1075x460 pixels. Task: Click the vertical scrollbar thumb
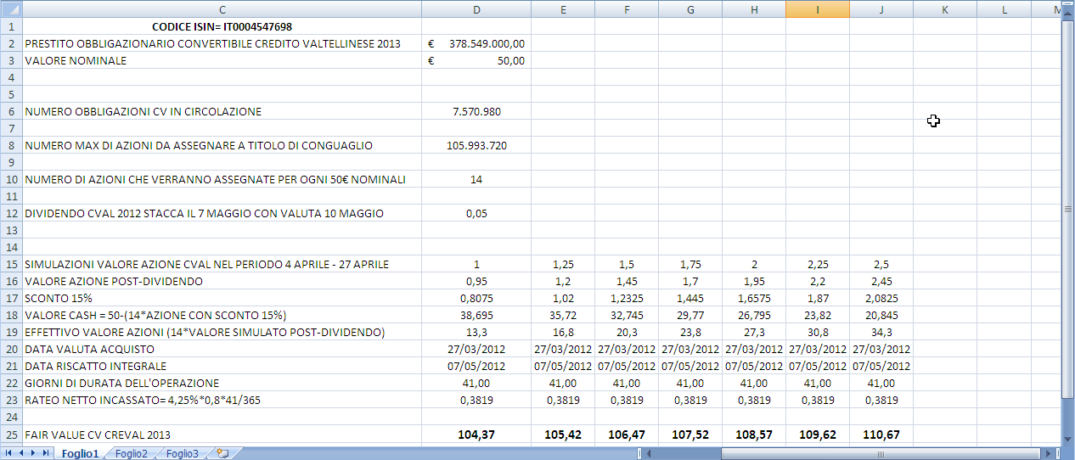tap(1068, 210)
